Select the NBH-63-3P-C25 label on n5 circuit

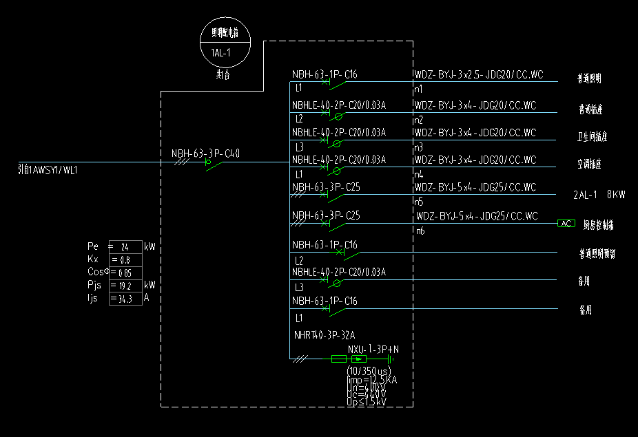pyautogui.click(x=326, y=187)
